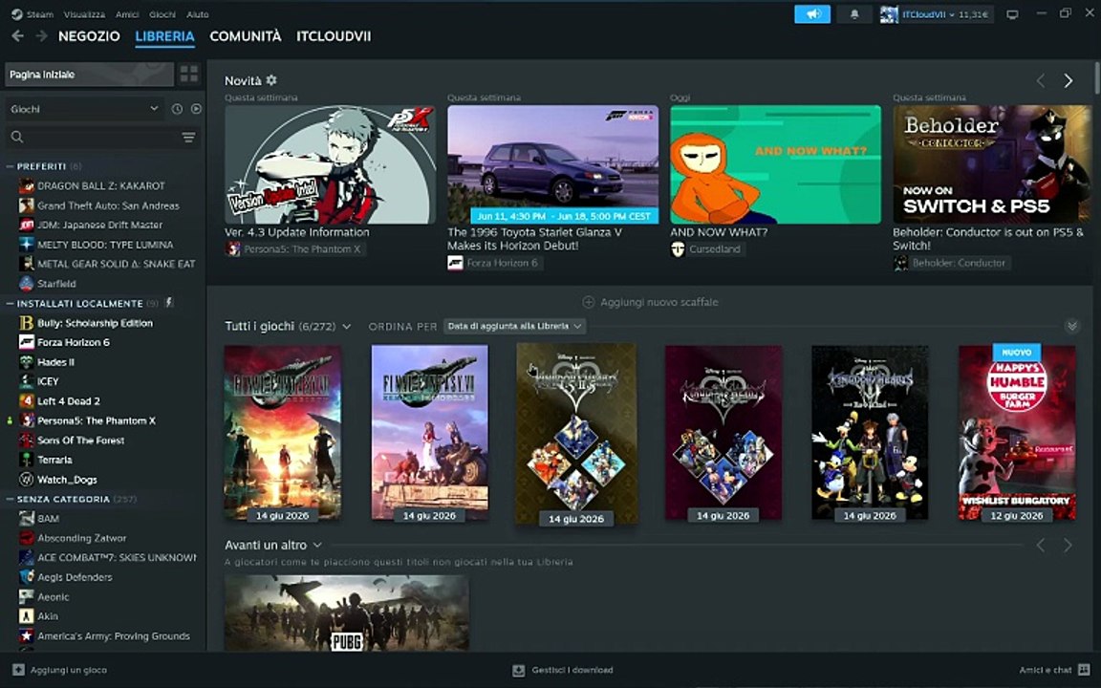Open the Tutti i giochi shelf dropdown
1101x688 pixels.
pyautogui.click(x=346, y=327)
